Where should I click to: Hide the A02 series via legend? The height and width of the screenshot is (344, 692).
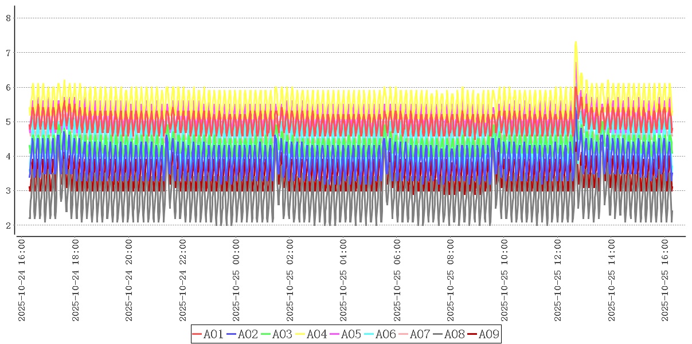[243, 334]
